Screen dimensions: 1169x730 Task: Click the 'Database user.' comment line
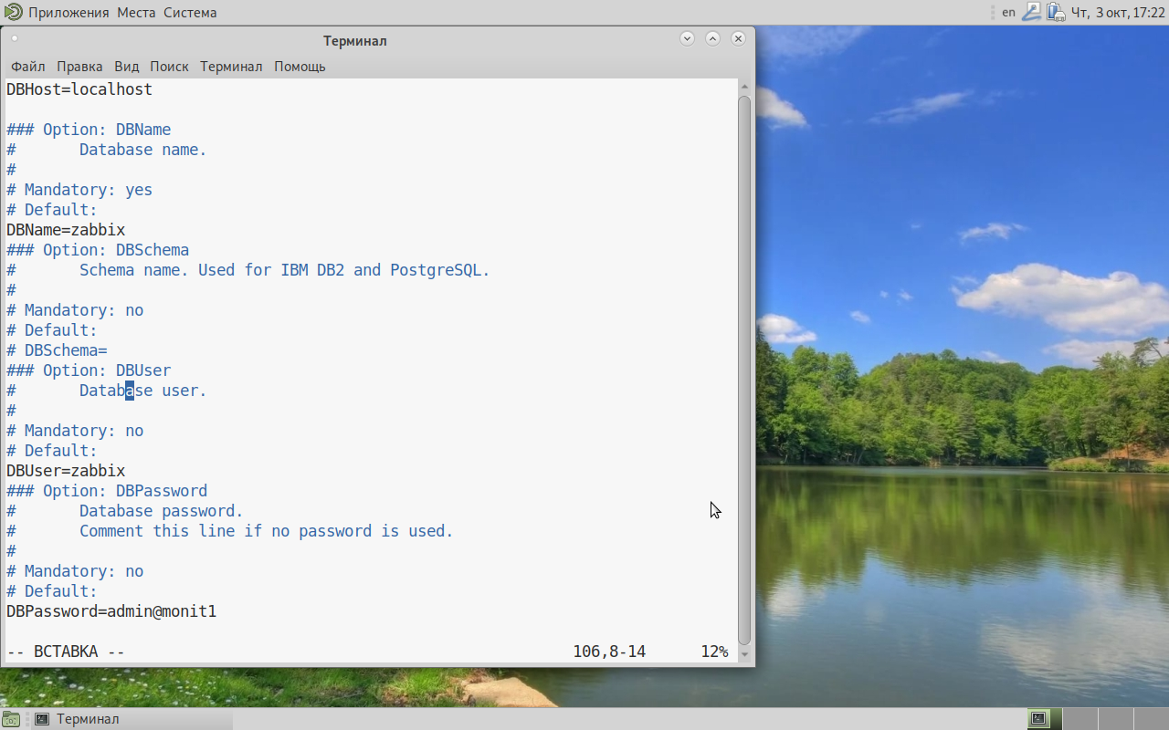(x=143, y=391)
